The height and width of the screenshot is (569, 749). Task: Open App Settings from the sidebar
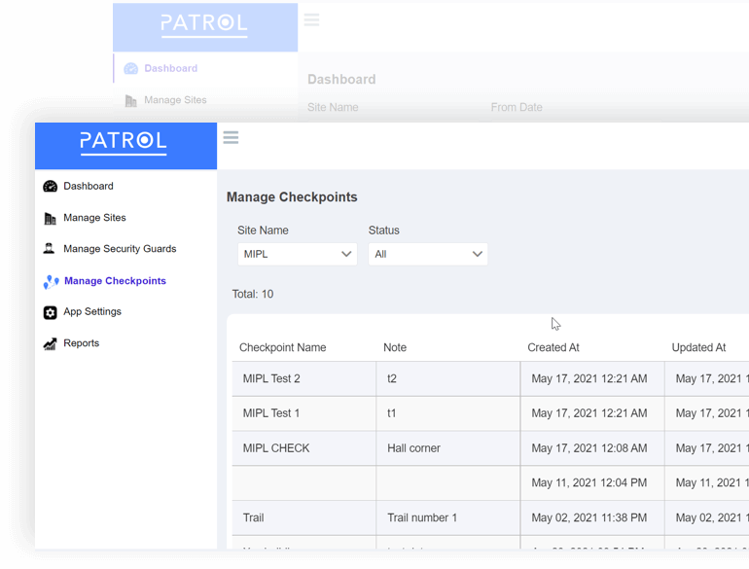point(92,312)
